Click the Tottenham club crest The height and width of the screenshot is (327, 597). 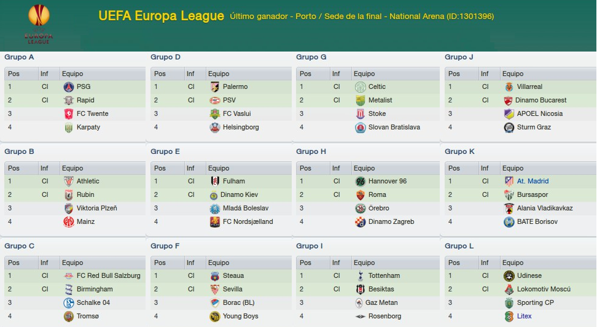[360, 275]
